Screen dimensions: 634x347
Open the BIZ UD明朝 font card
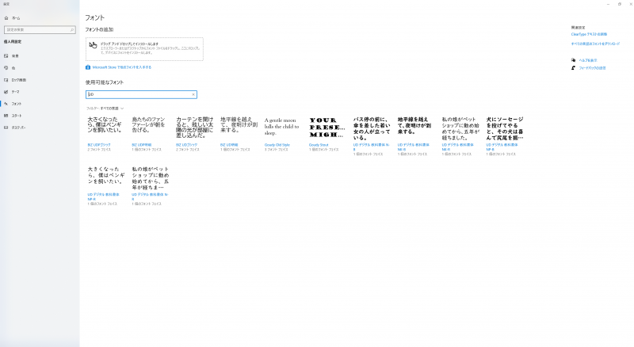(x=239, y=134)
